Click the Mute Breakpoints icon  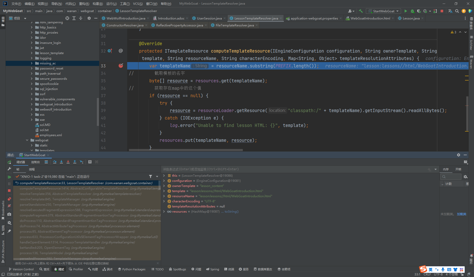click(9, 206)
